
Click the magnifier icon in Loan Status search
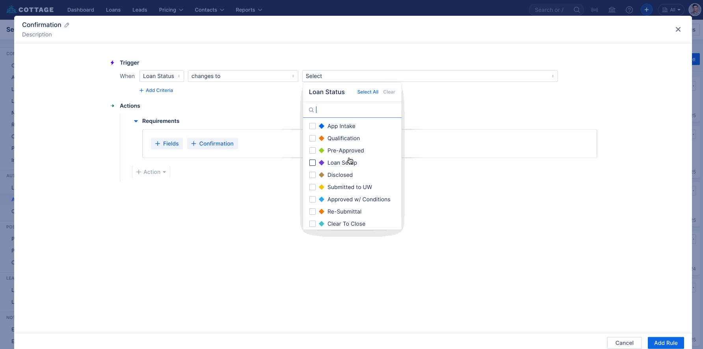pyautogui.click(x=311, y=110)
